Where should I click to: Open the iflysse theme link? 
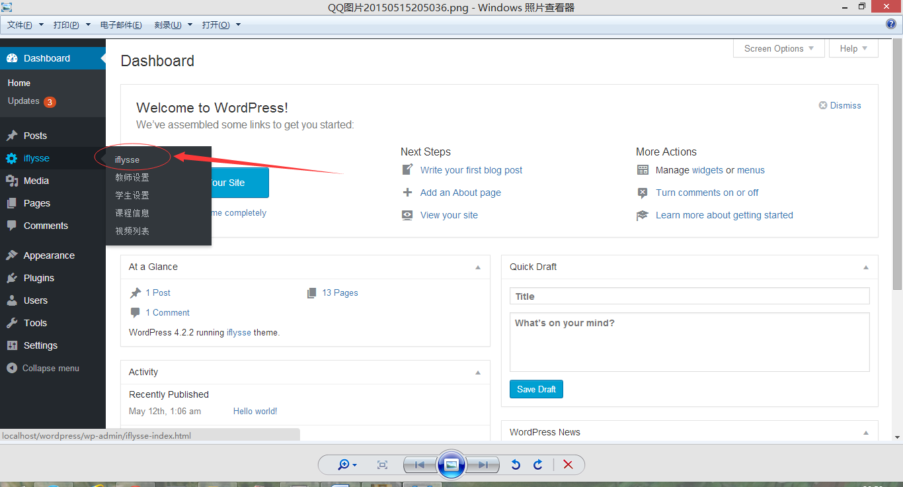pyautogui.click(x=239, y=332)
